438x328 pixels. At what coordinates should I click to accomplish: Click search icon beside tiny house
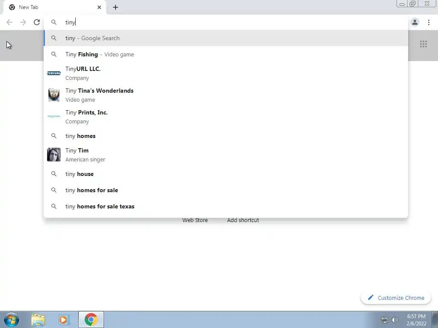(x=54, y=174)
